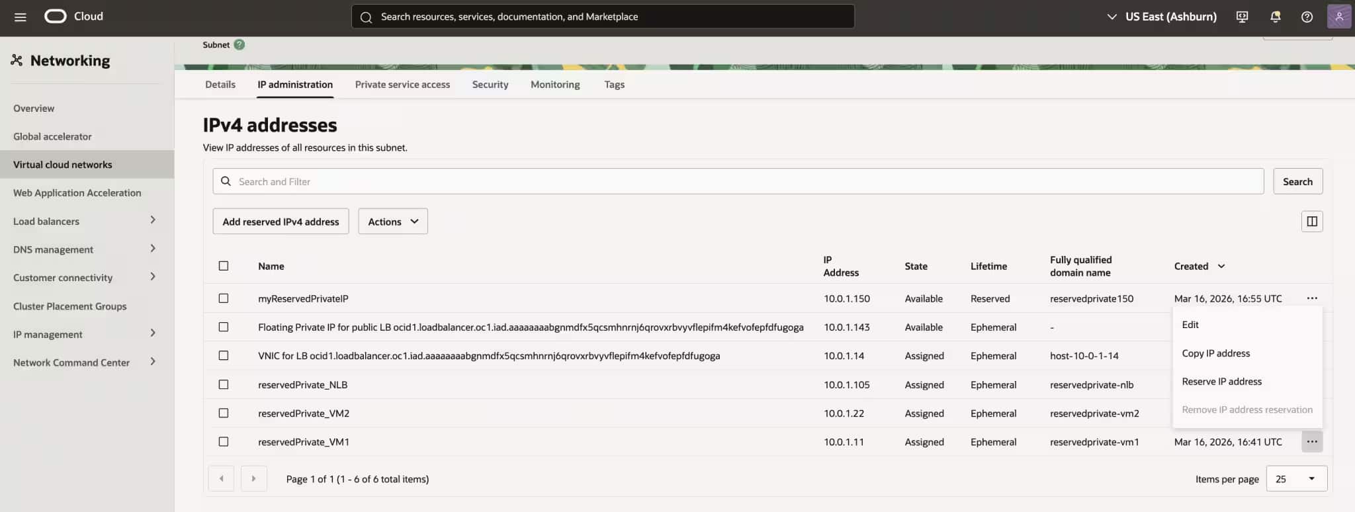
Task: Click the top search bar magnifier icon
Action: click(366, 17)
